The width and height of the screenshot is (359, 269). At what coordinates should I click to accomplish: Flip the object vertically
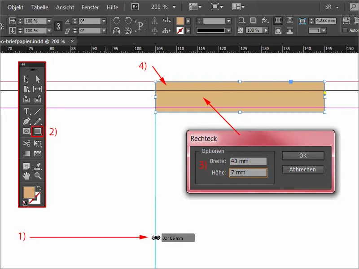click(128, 30)
